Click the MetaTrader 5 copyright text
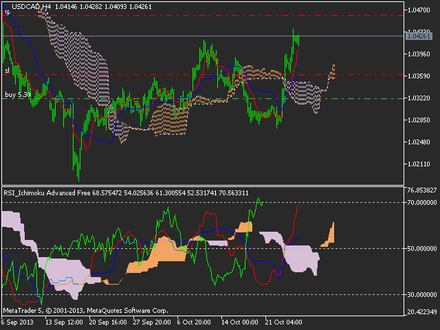This screenshot has width=440, height=330. pos(85,311)
